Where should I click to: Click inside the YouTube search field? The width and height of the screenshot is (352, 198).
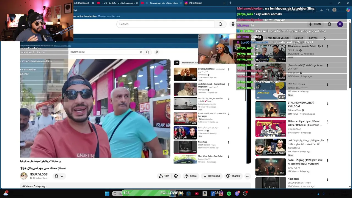coord(166,24)
